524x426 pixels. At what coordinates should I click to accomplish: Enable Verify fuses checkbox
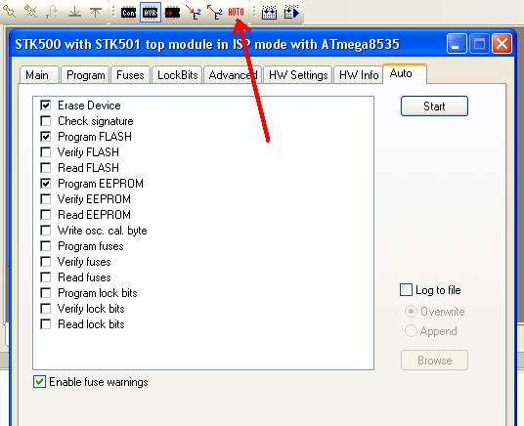click(45, 262)
